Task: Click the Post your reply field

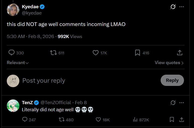Action: click(x=75, y=80)
